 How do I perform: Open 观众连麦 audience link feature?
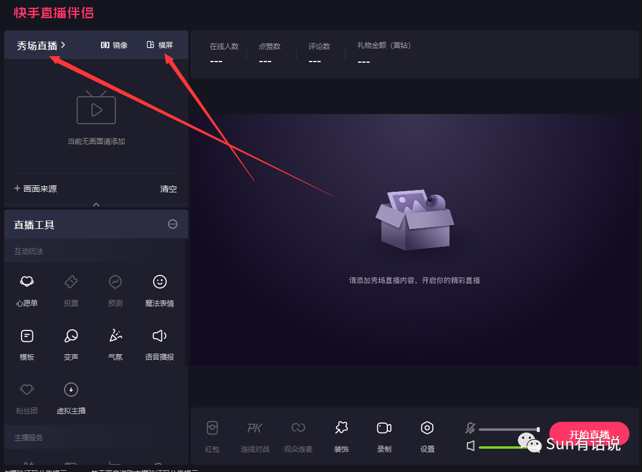coord(298,436)
